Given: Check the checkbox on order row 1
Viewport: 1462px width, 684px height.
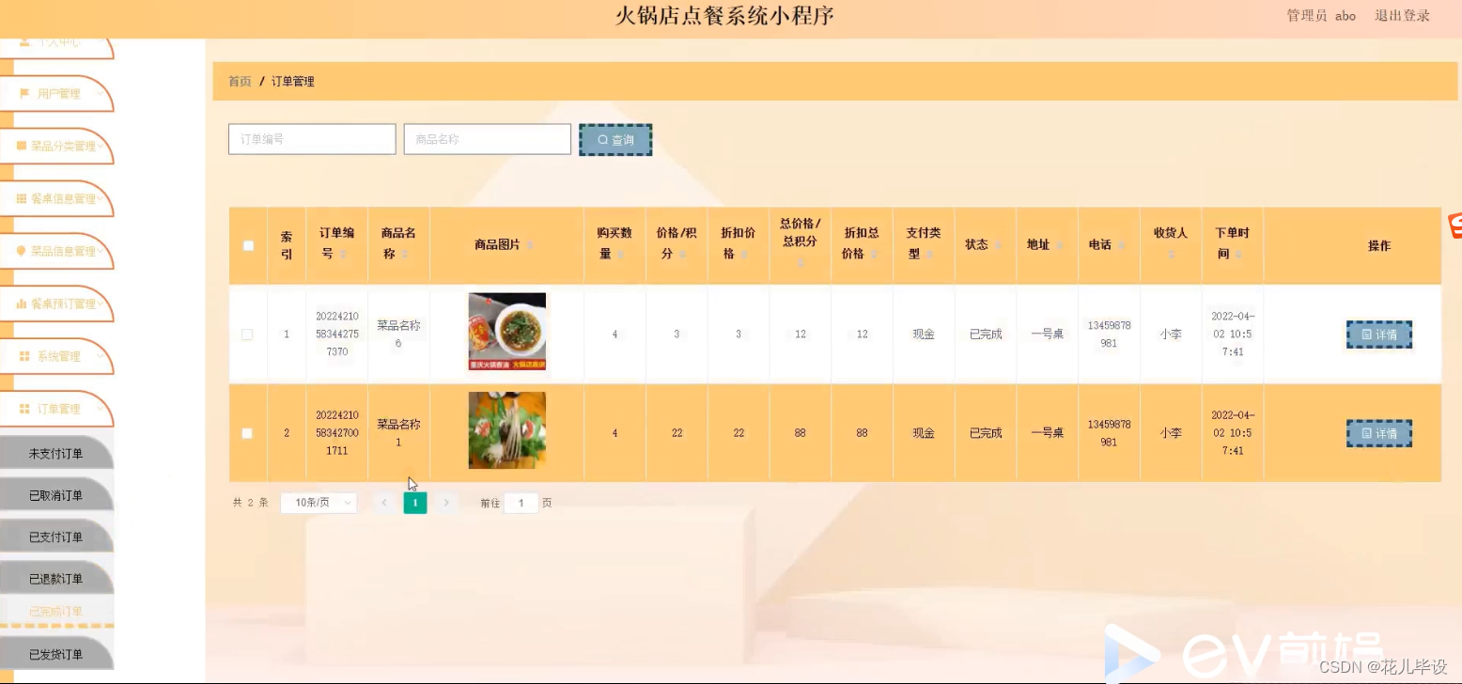Looking at the screenshot, I should (x=247, y=334).
